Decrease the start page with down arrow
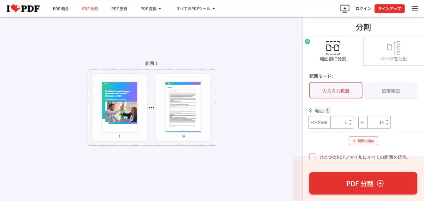 coord(351,124)
